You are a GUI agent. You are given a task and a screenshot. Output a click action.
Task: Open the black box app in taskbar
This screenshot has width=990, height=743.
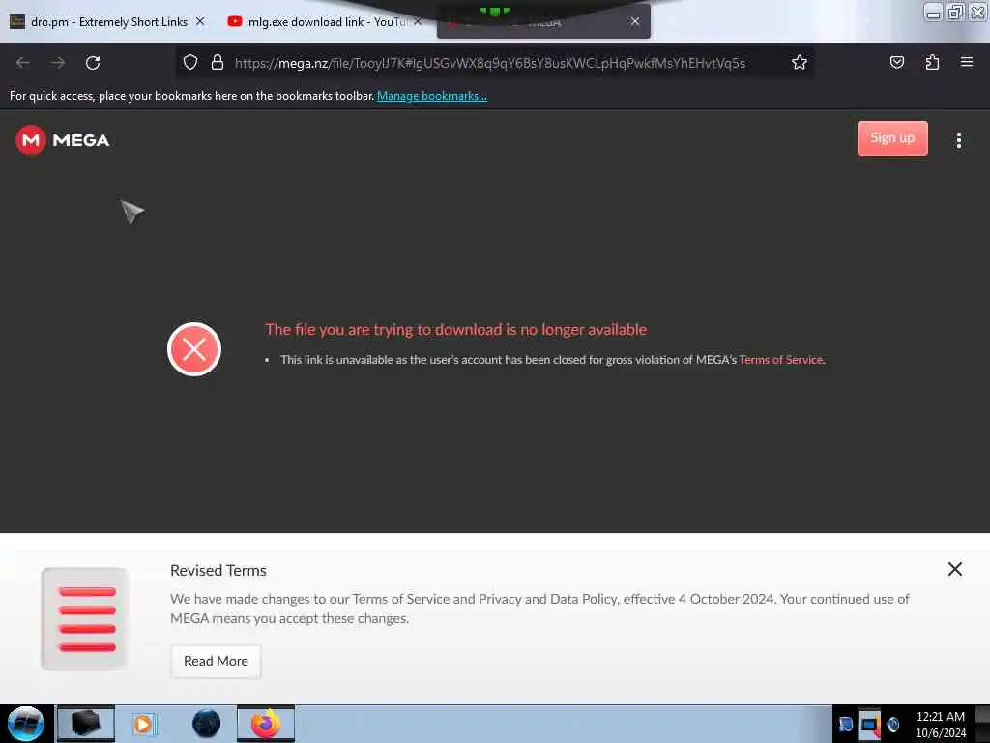(x=86, y=724)
